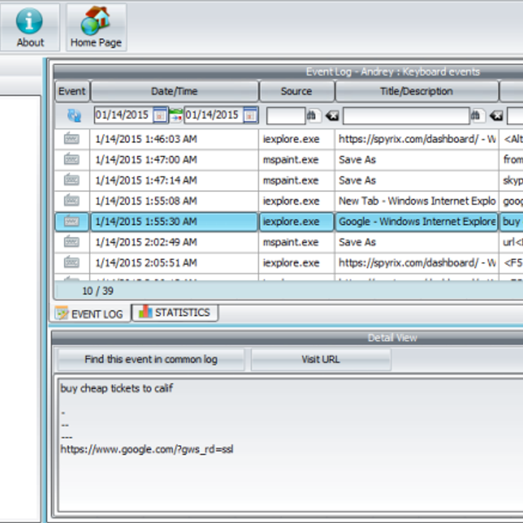The image size is (523, 523).
Task: Open the calendar picker for the start date
Action: tap(161, 115)
